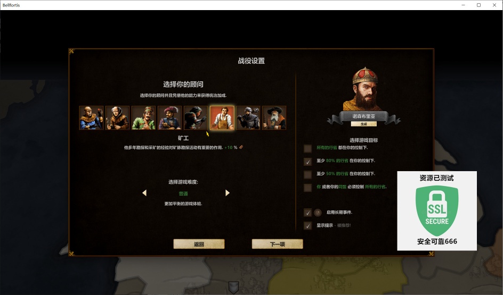This screenshot has width=503, height=295.
Task: Pick the armored knight advisor portrait
Action: point(248,118)
